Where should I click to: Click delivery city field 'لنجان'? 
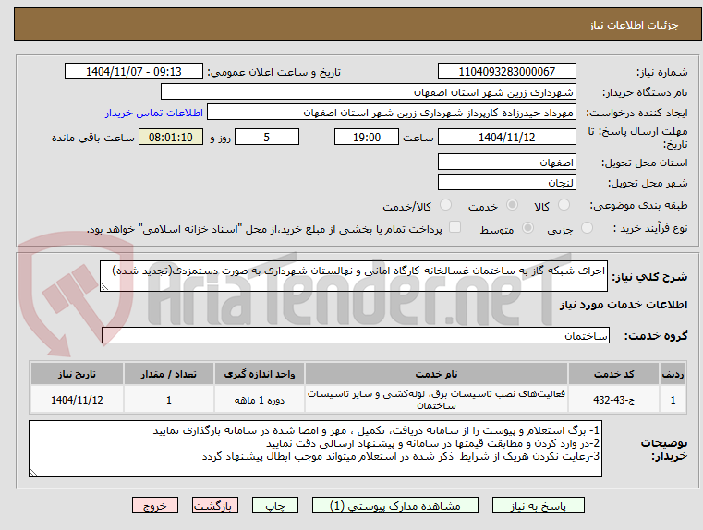(x=506, y=182)
